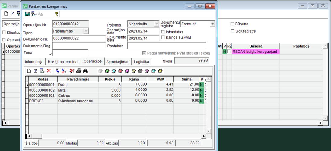Click background window horizontal scrollbar right arrow
The width and height of the screenshot is (331, 151).
(320, 123)
